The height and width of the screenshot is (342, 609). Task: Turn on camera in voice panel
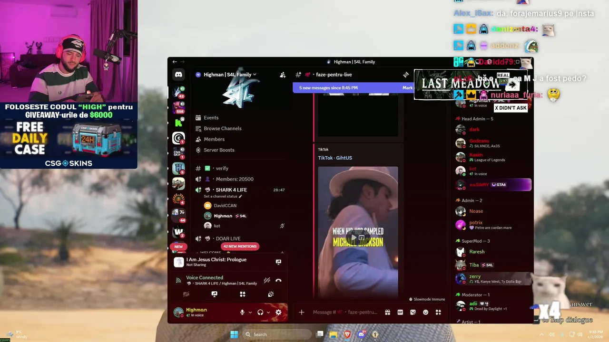click(x=186, y=294)
